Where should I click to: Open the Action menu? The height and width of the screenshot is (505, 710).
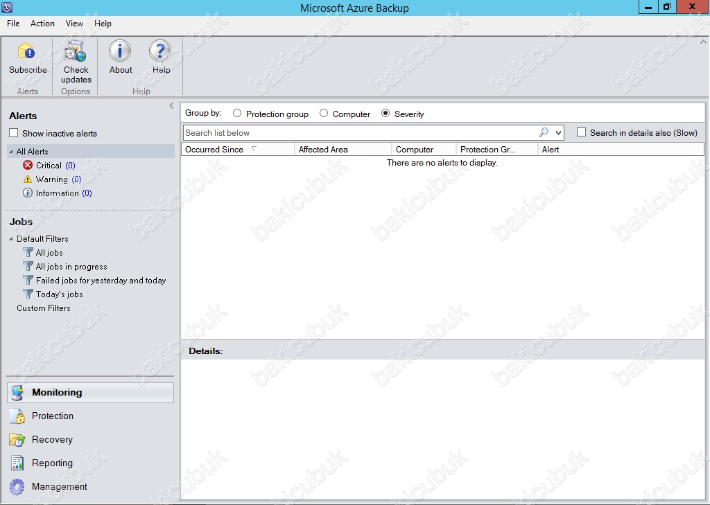pyautogui.click(x=42, y=24)
